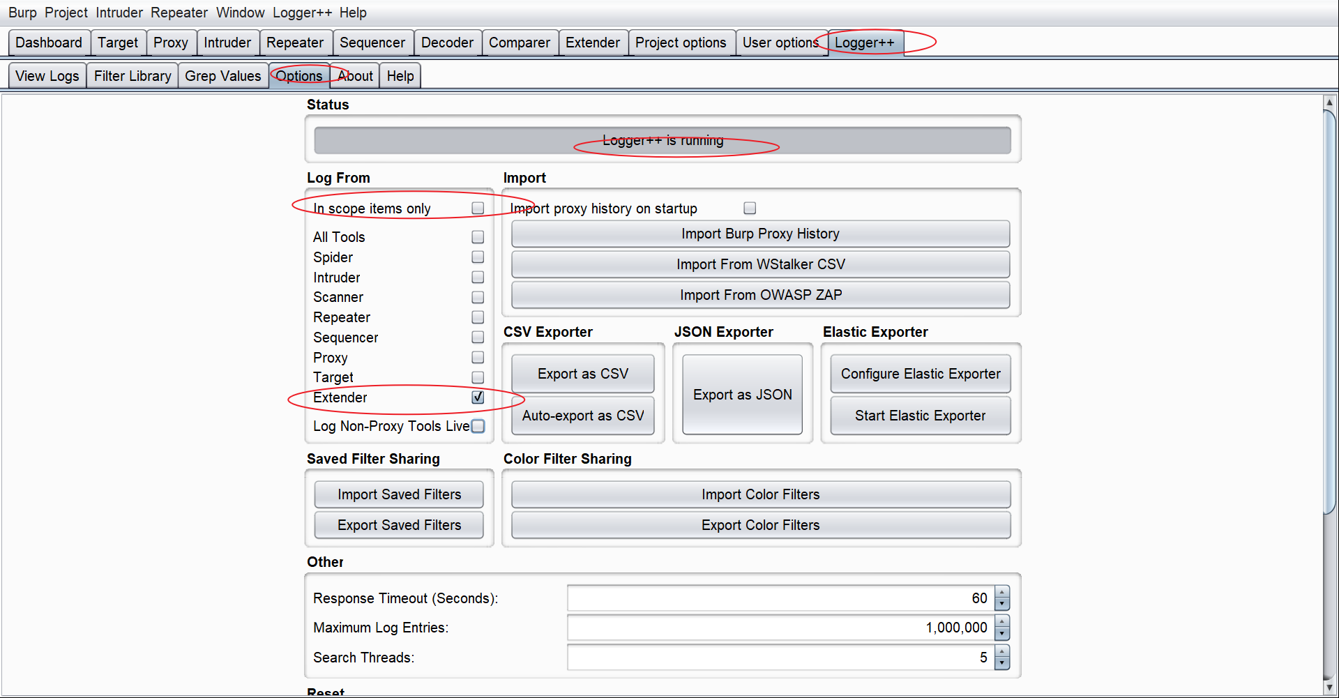This screenshot has height=698, width=1339.
Task: Enable logging from Target checkbox
Action: 478,377
